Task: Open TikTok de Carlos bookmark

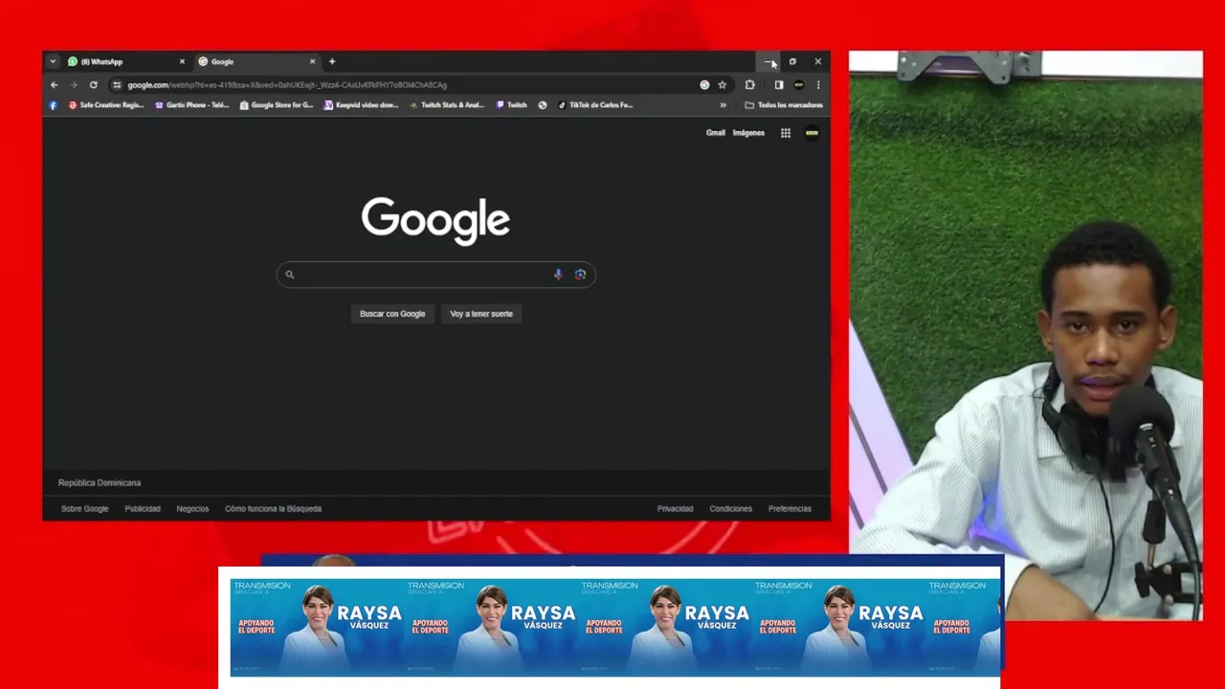Action: 595,105
